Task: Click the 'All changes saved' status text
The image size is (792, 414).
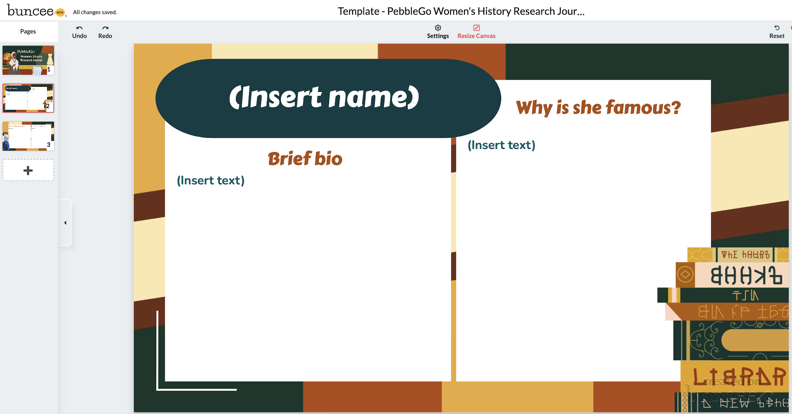Action: point(94,12)
